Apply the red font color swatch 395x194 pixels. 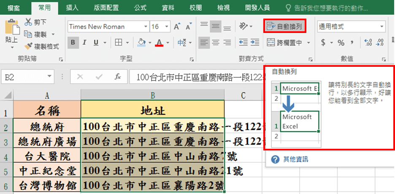(x=159, y=43)
